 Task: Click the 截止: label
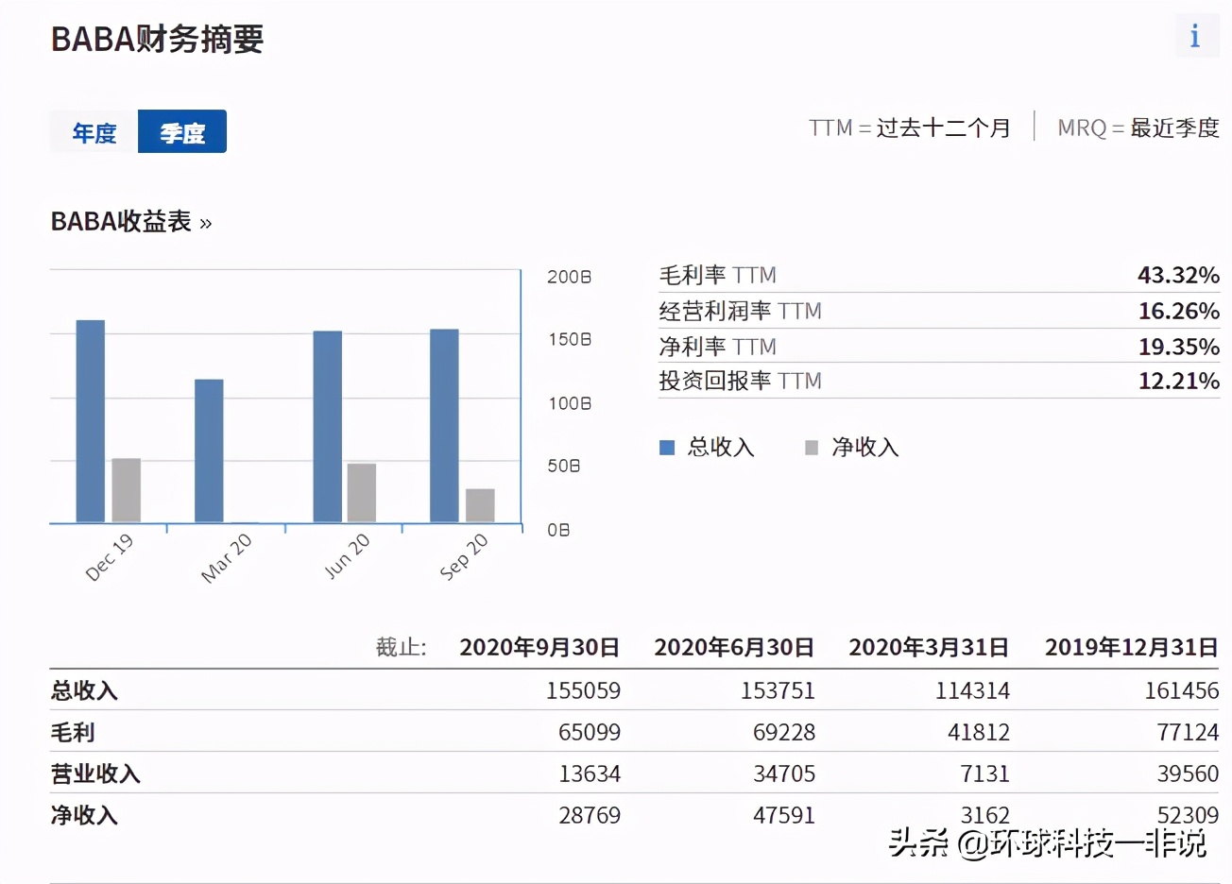pos(401,647)
